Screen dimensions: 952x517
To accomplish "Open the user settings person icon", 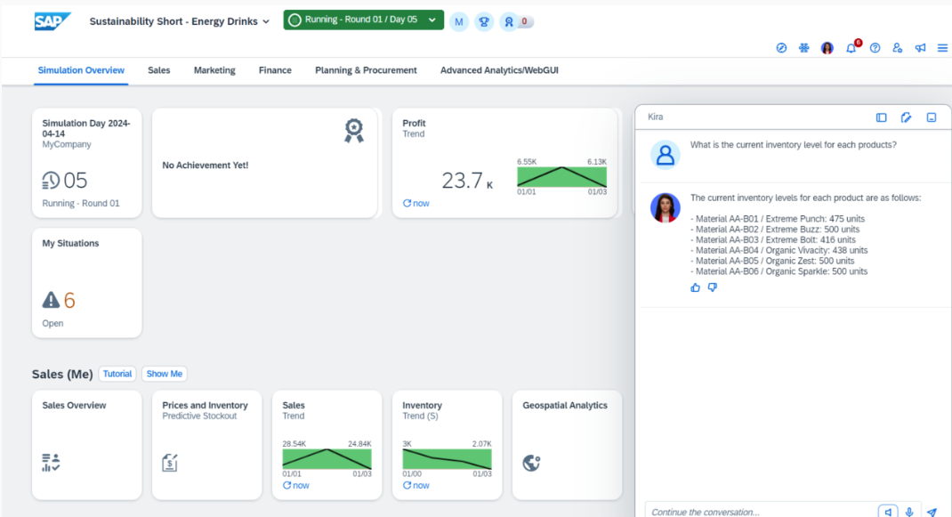I will [898, 48].
